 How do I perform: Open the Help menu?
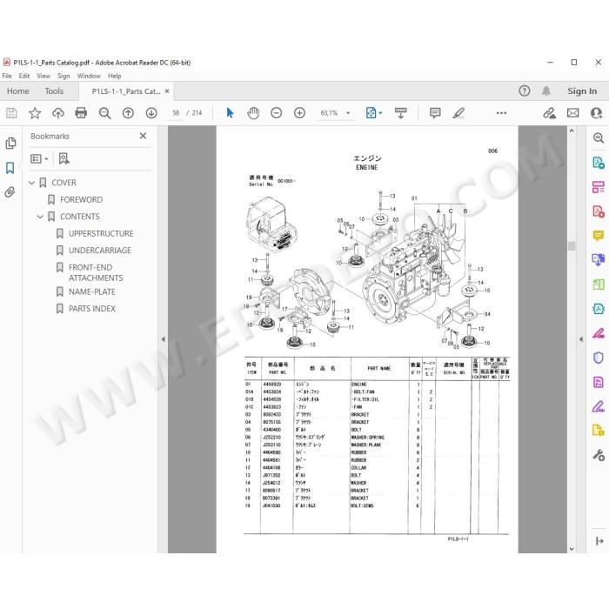[x=115, y=76]
